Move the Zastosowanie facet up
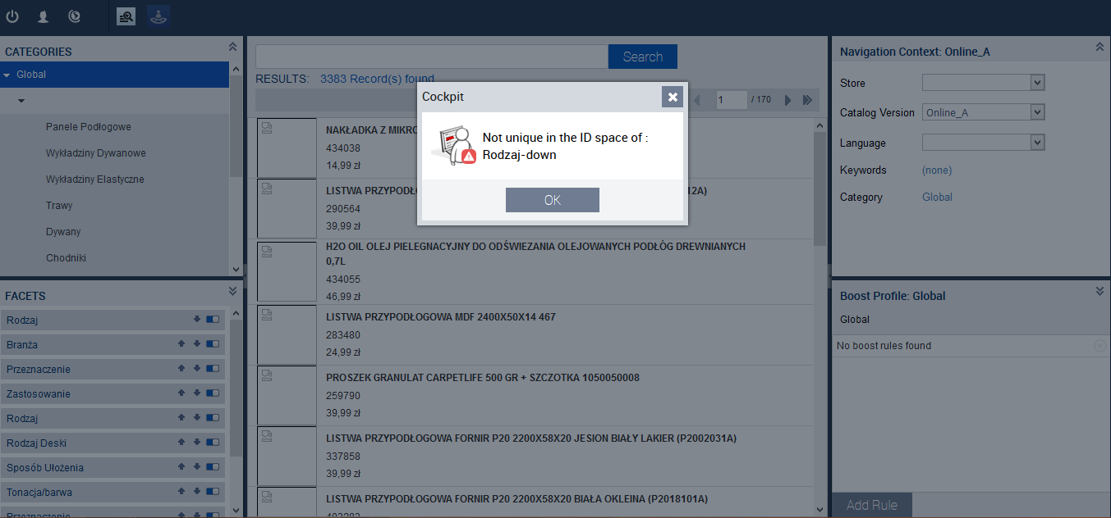 (181, 393)
